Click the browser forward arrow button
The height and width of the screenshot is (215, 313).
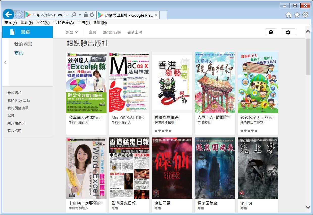(x=19, y=15)
